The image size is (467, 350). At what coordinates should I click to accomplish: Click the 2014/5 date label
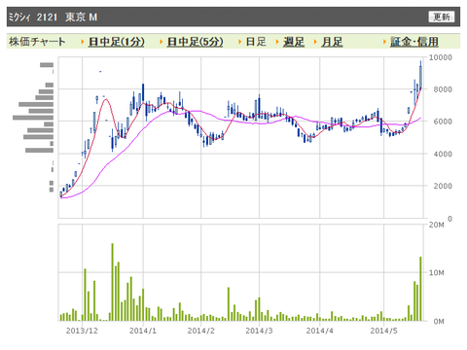tap(384, 331)
